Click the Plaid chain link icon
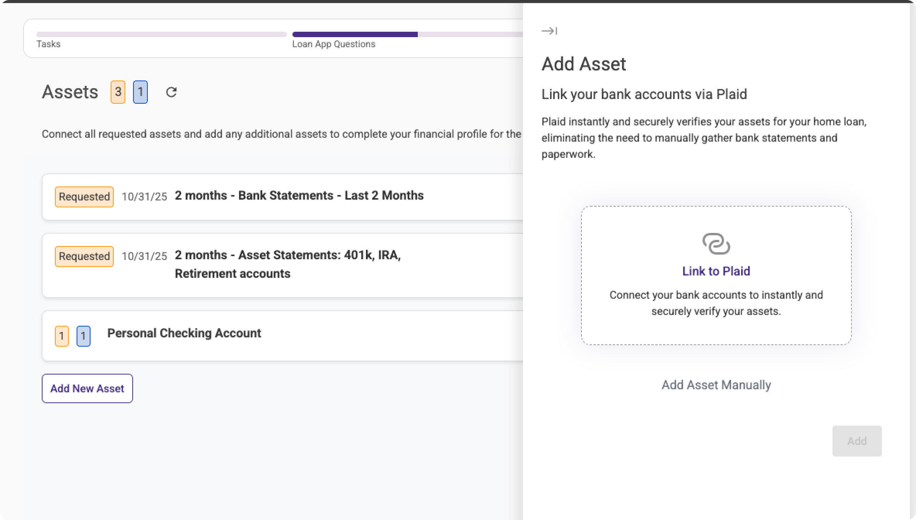The height and width of the screenshot is (520, 916). [x=716, y=244]
